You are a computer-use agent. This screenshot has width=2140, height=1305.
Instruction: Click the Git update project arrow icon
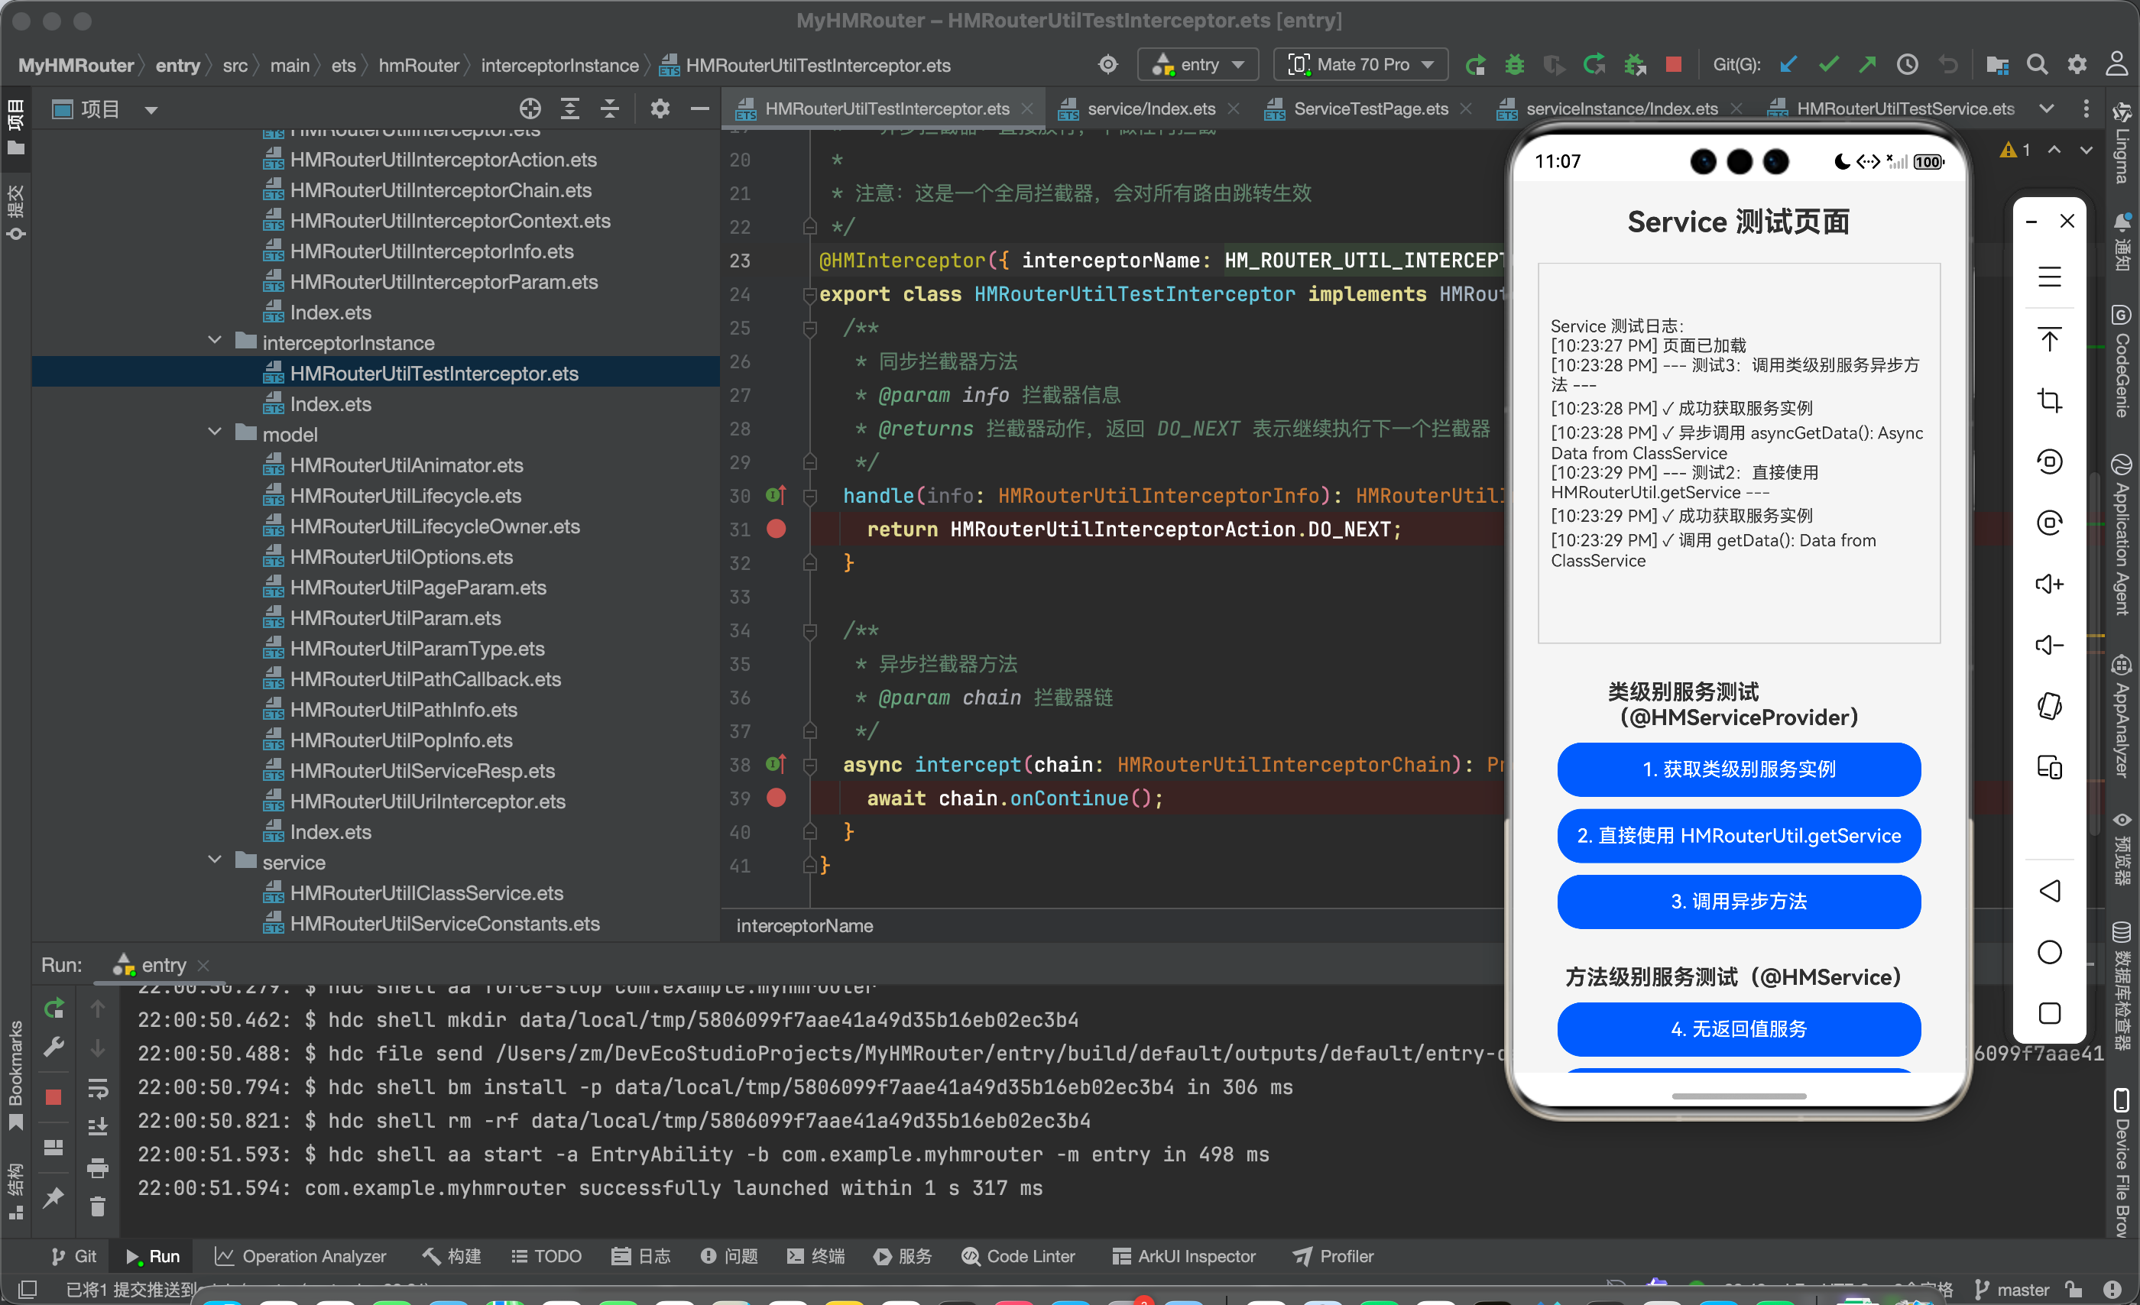point(1788,64)
